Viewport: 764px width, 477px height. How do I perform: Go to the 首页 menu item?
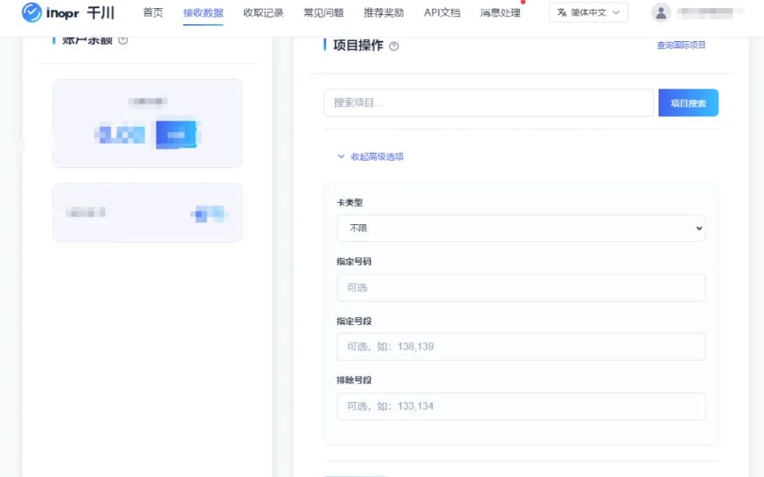(153, 13)
